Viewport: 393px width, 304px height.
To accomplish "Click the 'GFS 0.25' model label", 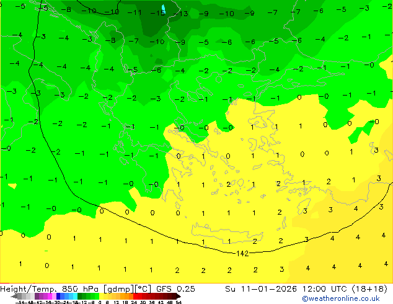I will [x=175, y=289].
